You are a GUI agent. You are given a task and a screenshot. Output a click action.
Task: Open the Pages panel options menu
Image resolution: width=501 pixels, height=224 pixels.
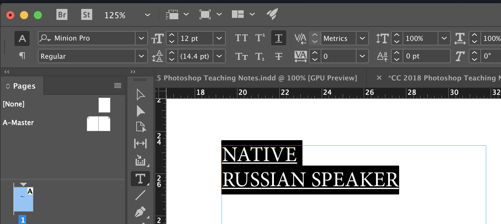118,86
